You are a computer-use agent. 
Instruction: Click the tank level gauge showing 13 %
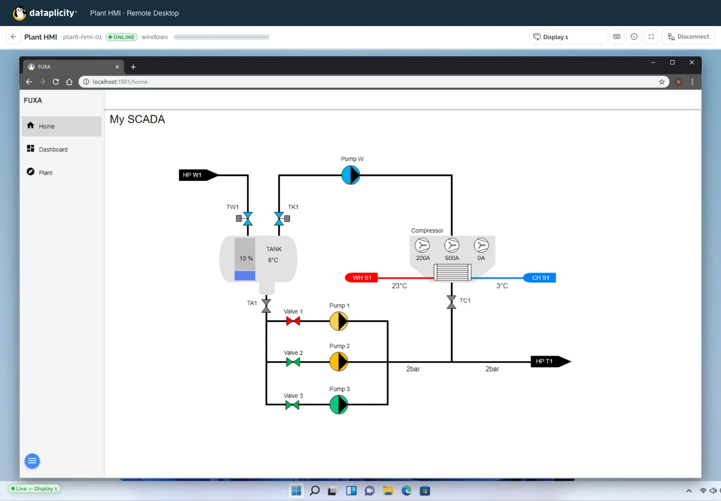[x=245, y=259]
